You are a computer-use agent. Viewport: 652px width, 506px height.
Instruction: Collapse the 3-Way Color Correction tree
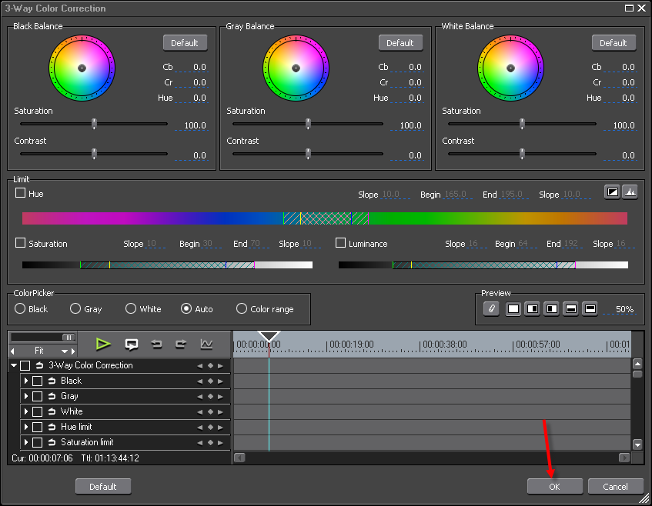[14, 365]
